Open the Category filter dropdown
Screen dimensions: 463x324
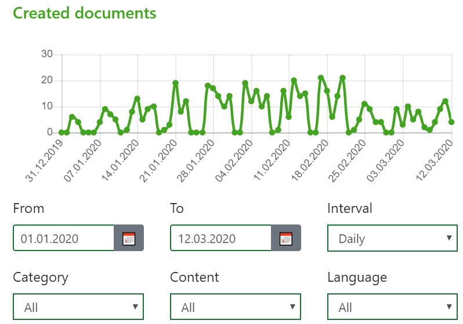pyautogui.click(x=78, y=307)
